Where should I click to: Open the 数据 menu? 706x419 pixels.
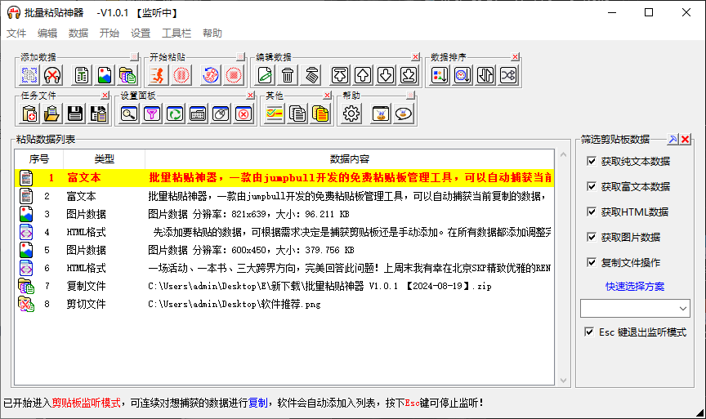click(78, 33)
